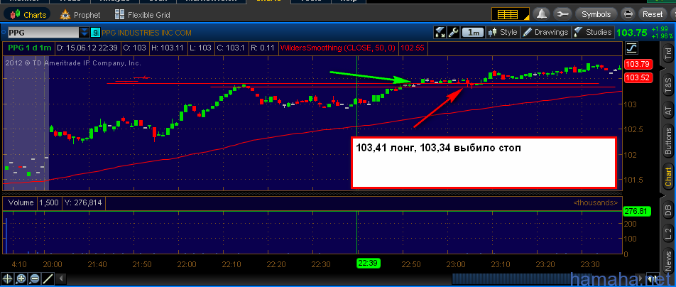This screenshot has height=287, width=676.
Task: Select the Chart side tab
Action: click(x=667, y=177)
